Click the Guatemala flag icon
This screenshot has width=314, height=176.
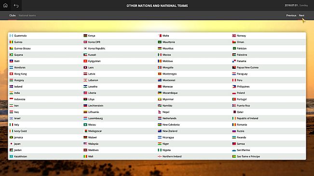click(x=12, y=36)
